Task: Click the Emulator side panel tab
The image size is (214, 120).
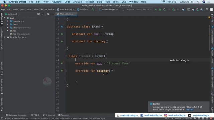Action: [x=212, y=98]
